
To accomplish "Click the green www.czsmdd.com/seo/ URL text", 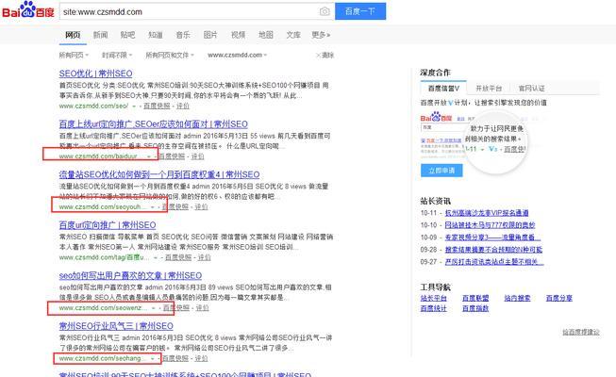I will (93, 106).
